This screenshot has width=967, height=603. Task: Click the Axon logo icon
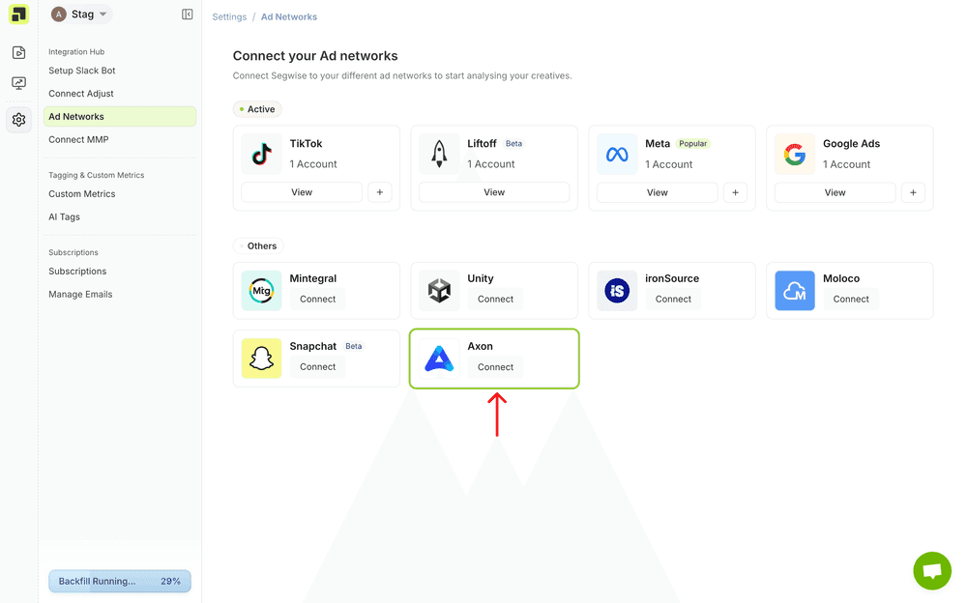pyautogui.click(x=439, y=359)
